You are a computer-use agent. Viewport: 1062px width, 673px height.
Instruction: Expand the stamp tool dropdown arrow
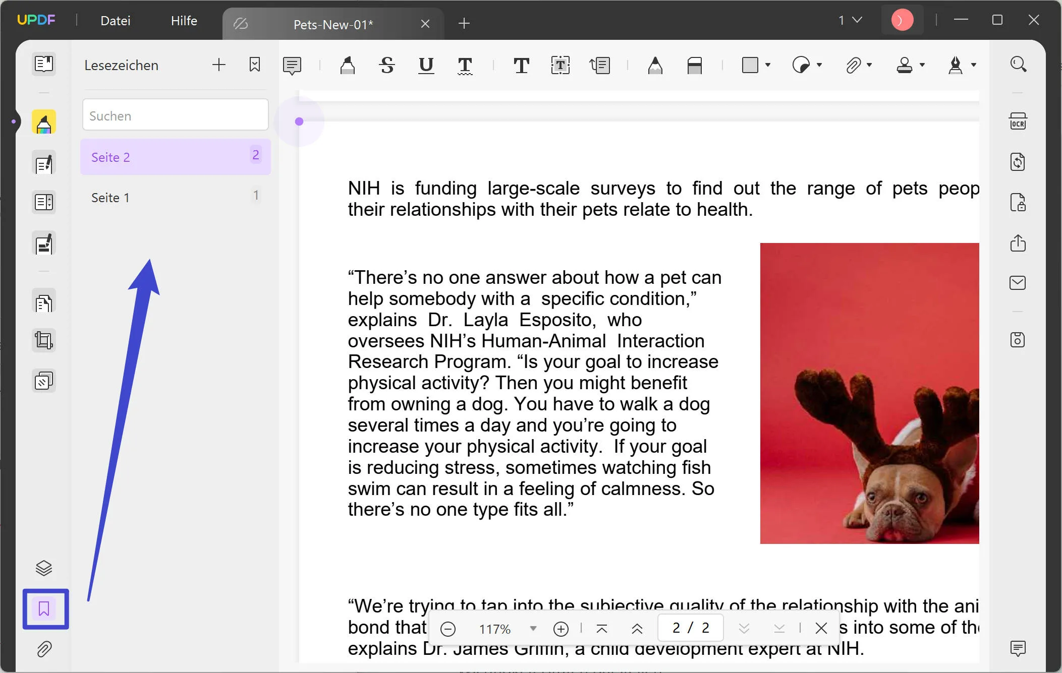(x=922, y=65)
